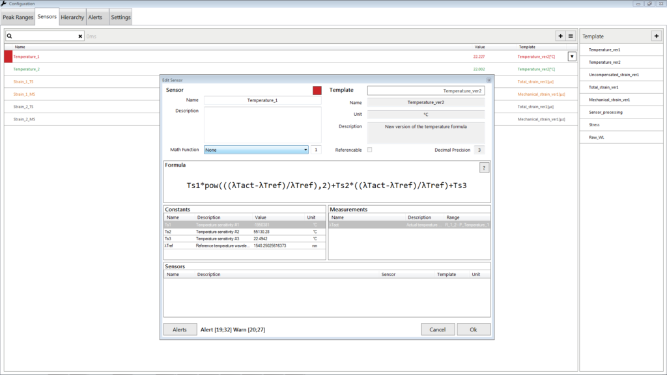Select the Stress template in list

click(x=621, y=125)
